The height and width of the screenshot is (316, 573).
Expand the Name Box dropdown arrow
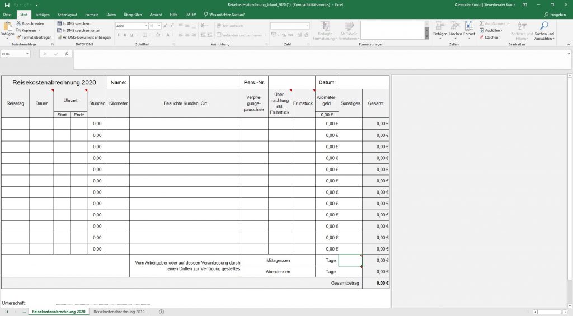pyautogui.click(x=27, y=54)
